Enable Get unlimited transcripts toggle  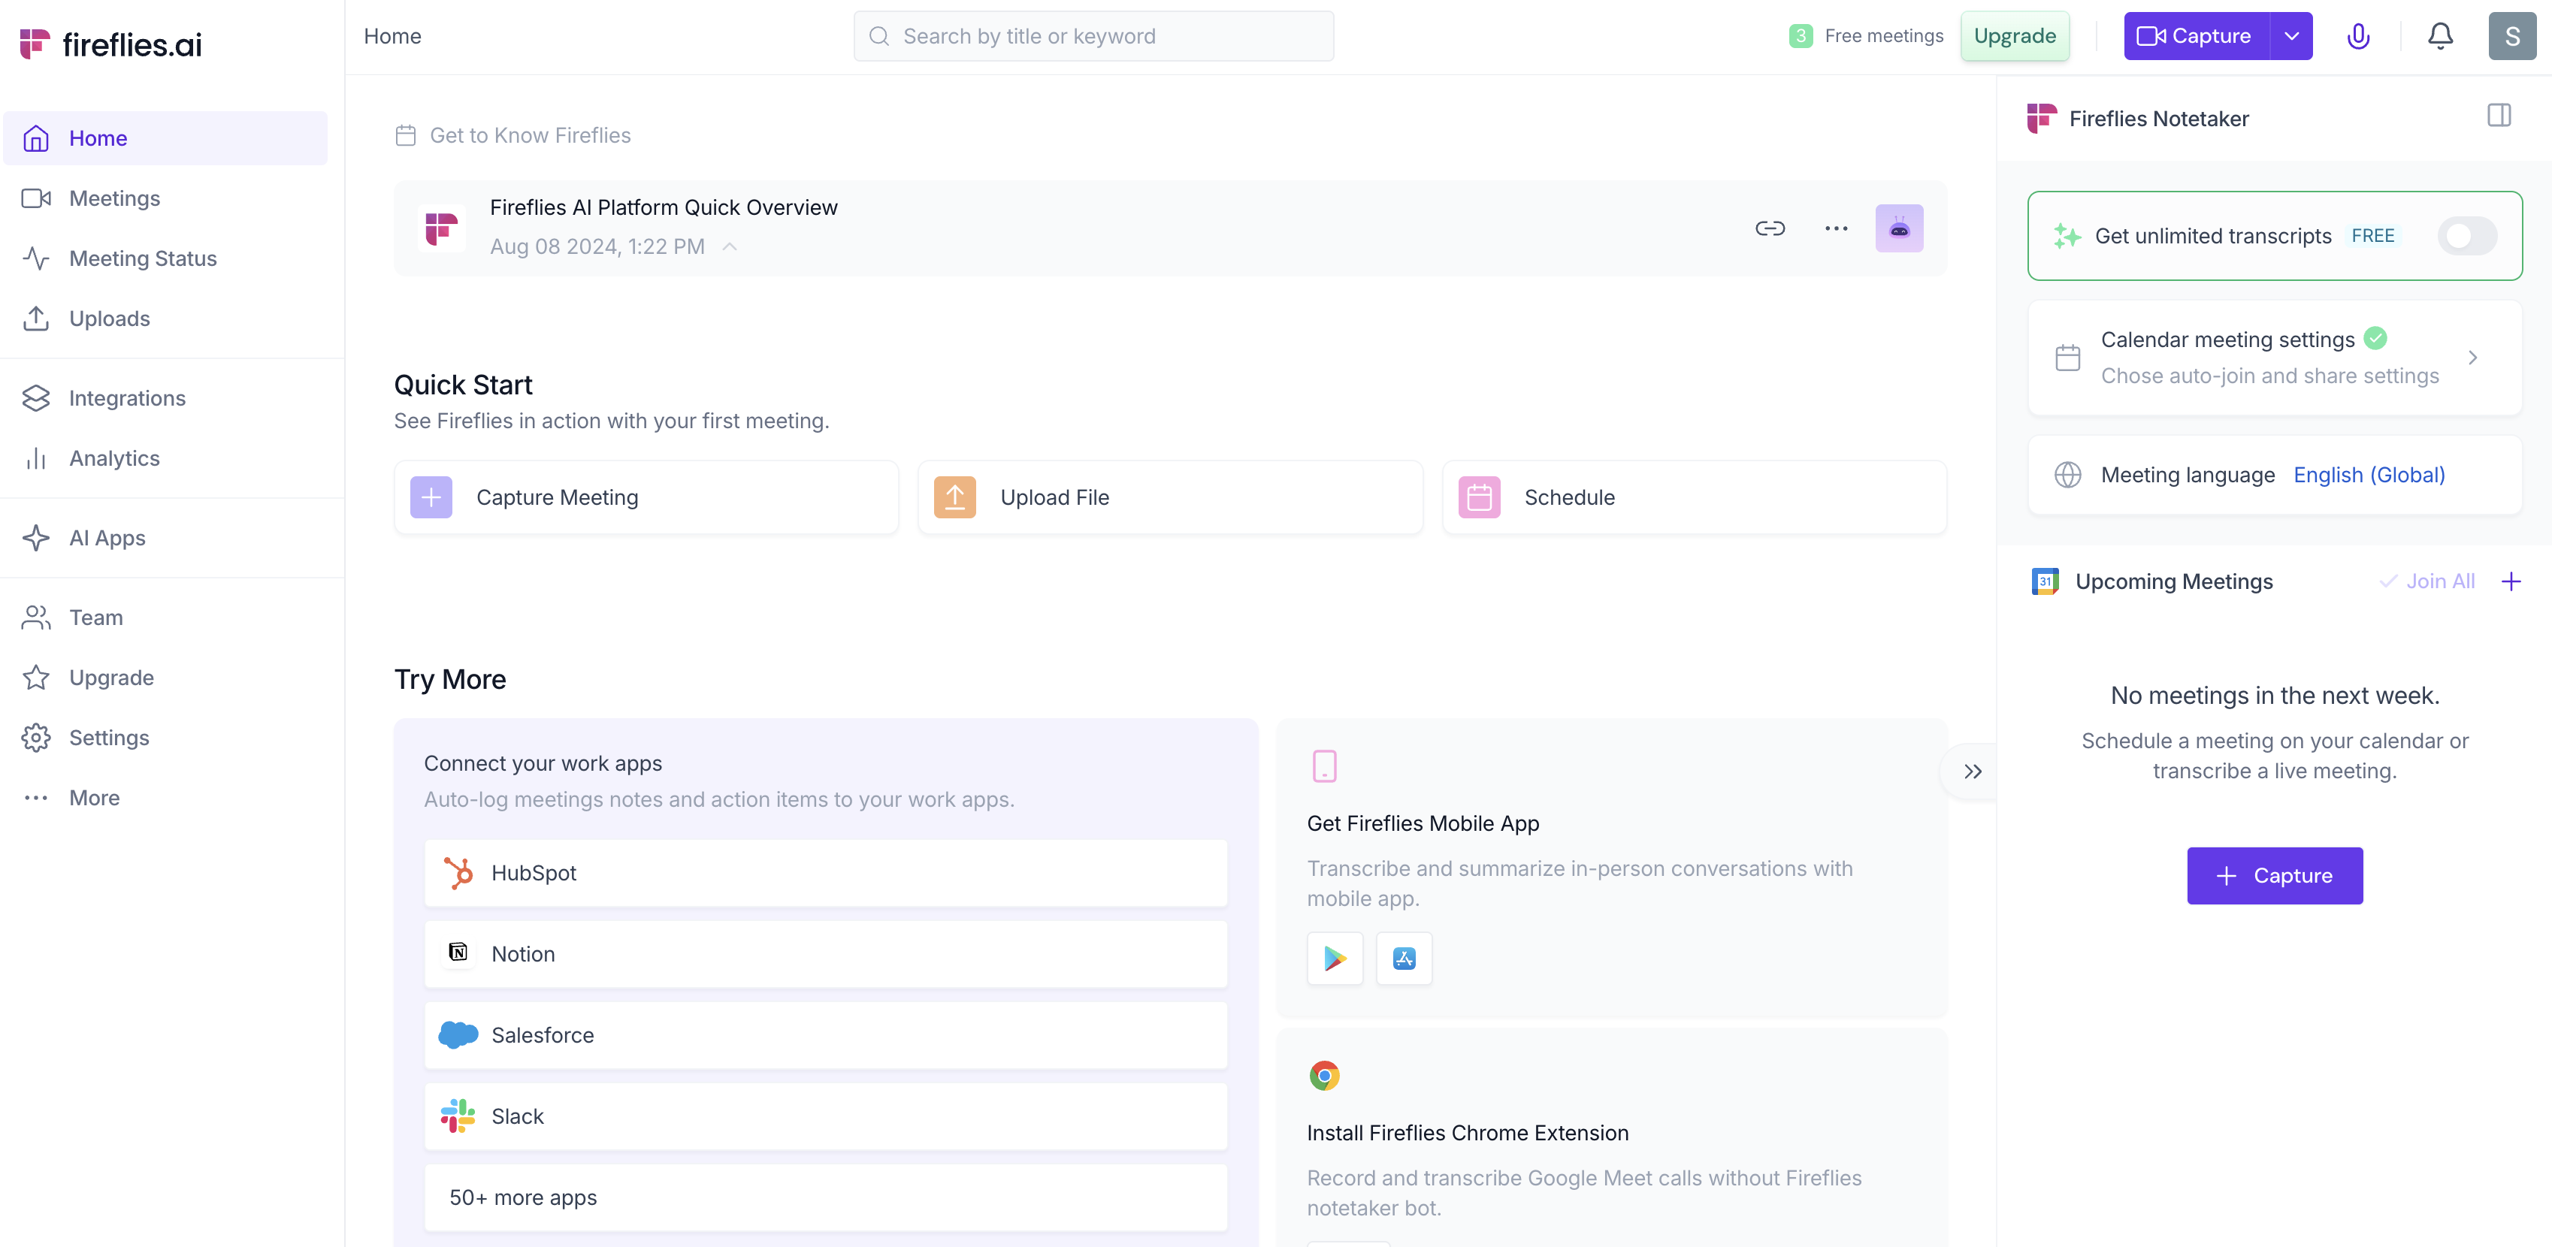coord(2467,236)
